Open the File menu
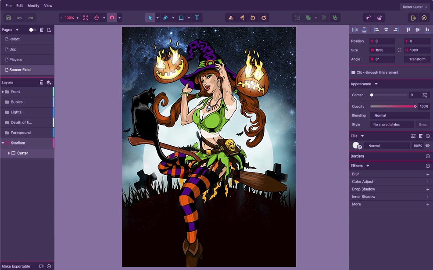Image resolution: width=433 pixels, height=270 pixels. click(x=9, y=6)
